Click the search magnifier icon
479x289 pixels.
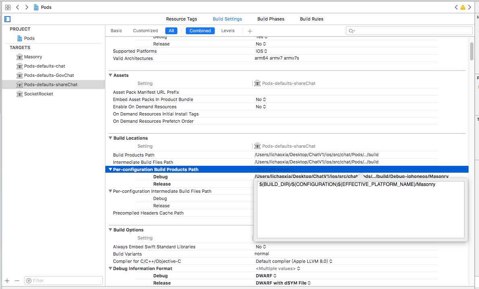(x=352, y=31)
